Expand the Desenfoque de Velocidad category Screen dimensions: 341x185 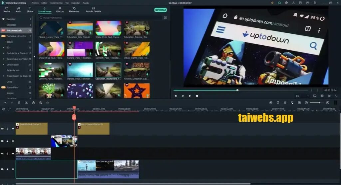3,59
